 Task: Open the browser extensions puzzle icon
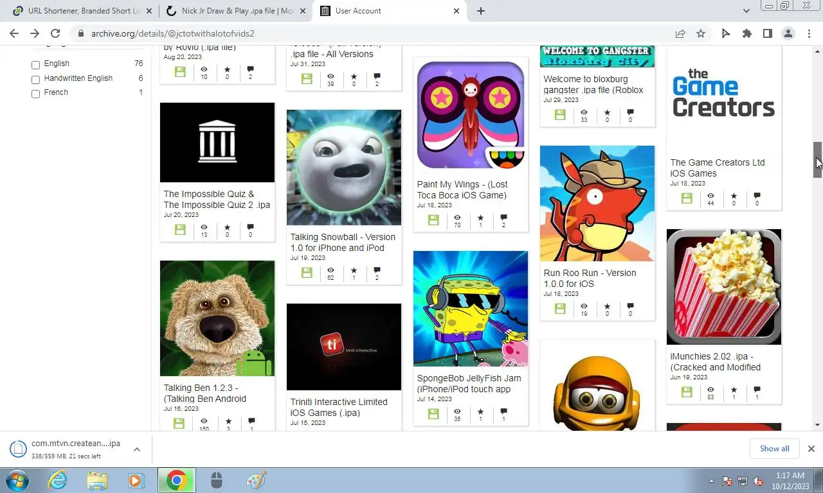point(746,33)
